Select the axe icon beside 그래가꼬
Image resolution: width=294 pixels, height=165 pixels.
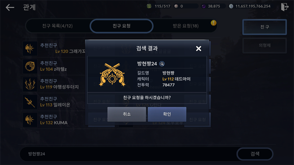click(x=30, y=48)
